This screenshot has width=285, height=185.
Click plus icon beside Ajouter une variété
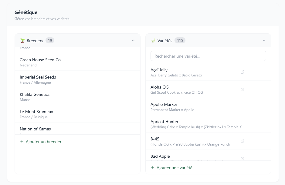coord(153,168)
